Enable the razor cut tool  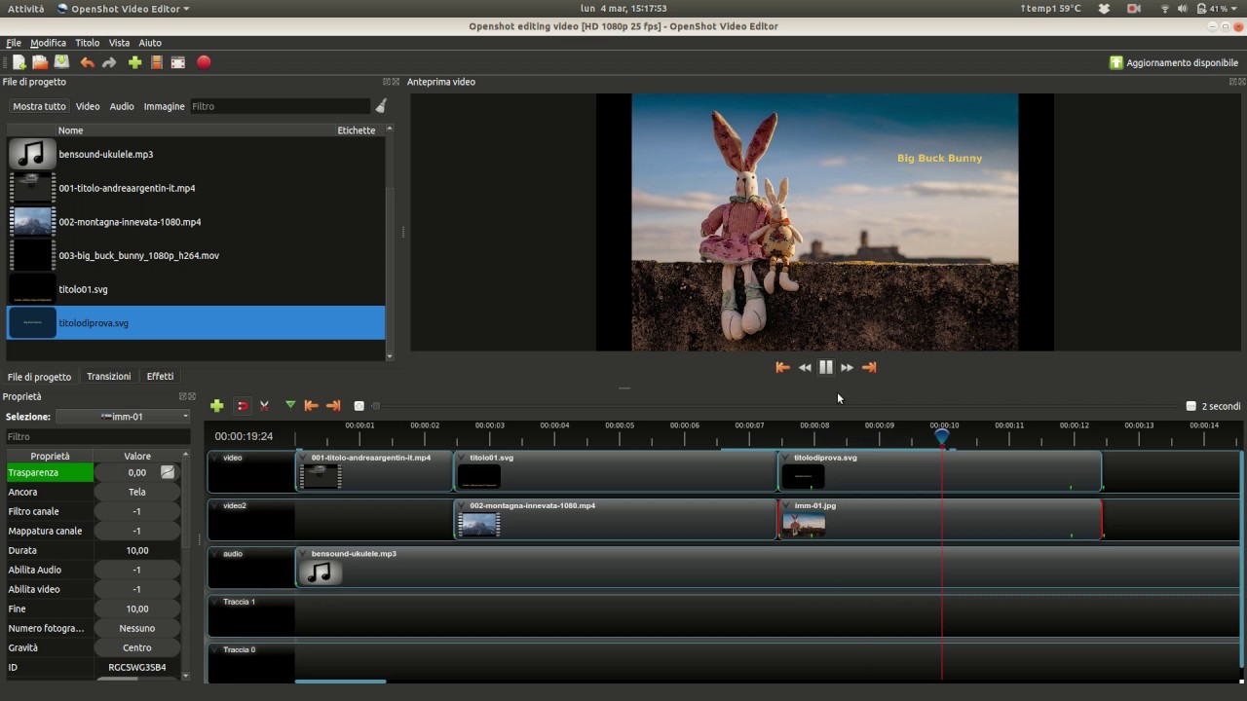tap(264, 406)
